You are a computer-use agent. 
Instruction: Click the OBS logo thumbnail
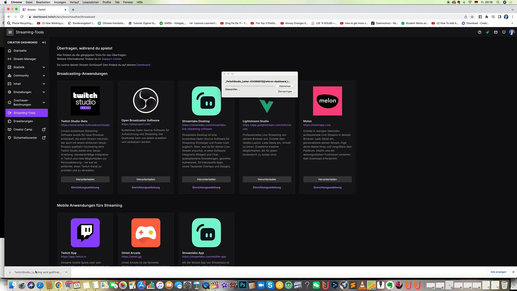[146, 101]
